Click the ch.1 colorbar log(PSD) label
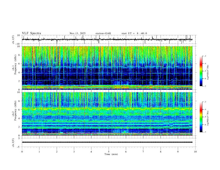220x170 pixels. [208, 72]
